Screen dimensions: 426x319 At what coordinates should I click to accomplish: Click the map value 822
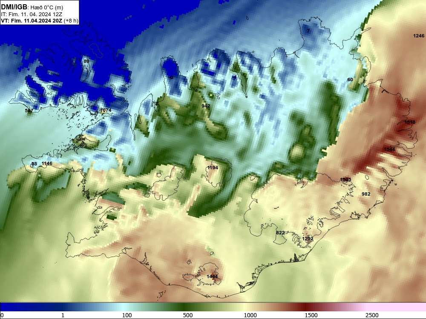[x=280, y=233]
